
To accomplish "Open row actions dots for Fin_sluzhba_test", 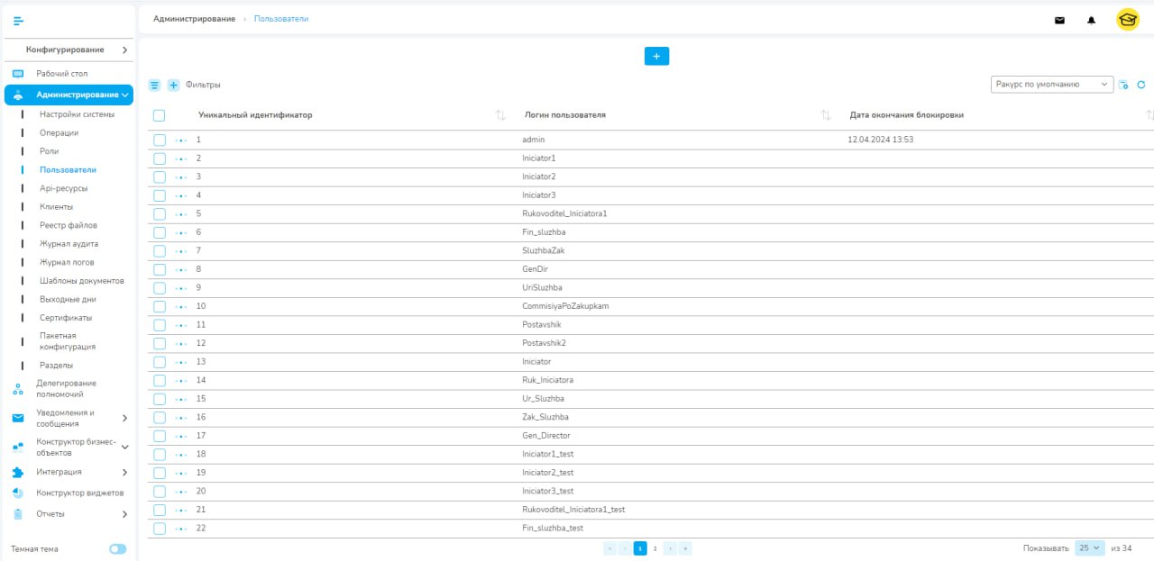I will [x=180, y=529].
